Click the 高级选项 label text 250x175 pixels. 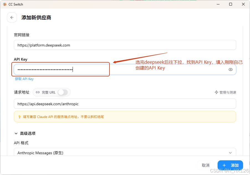pos(28,133)
